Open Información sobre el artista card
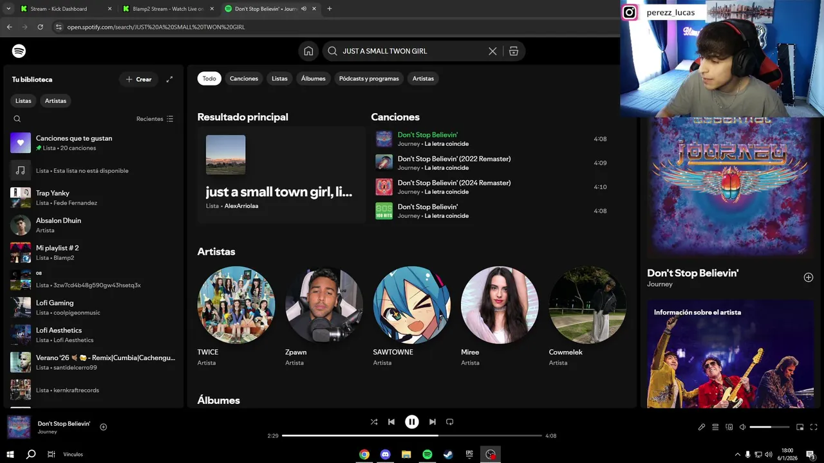This screenshot has height=463, width=824. tap(729, 354)
